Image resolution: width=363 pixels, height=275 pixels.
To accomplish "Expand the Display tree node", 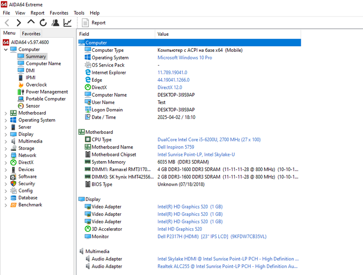I will pyautogui.click(x=6, y=134).
